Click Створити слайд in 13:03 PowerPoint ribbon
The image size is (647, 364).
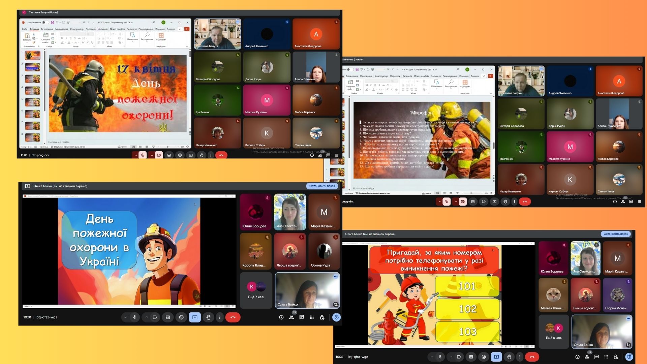click(46, 38)
